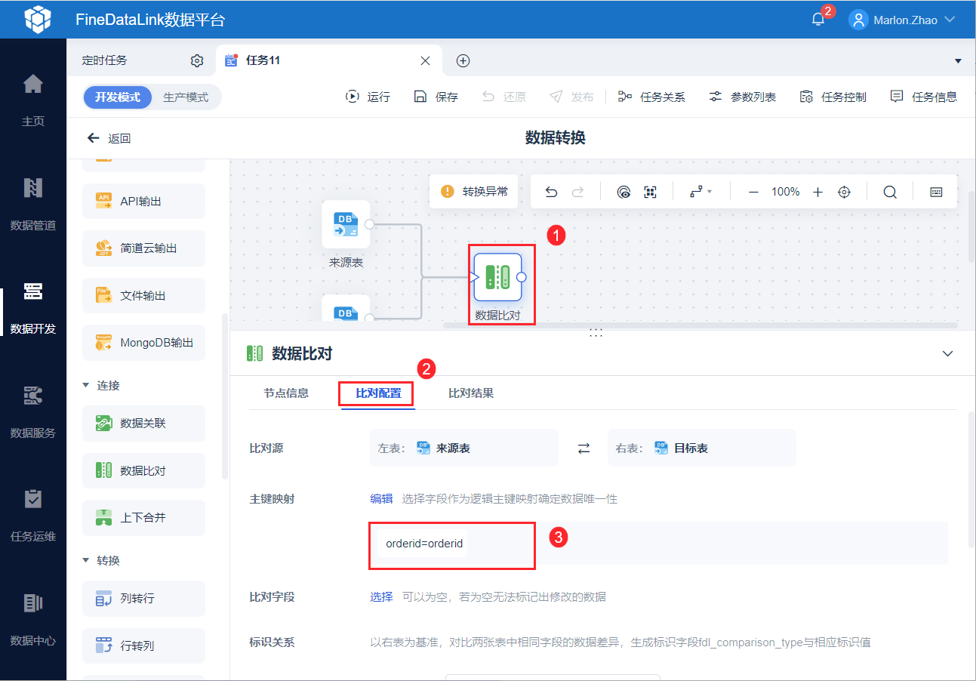The height and width of the screenshot is (681, 976).
Task: Open 数据管道 in the sidebar
Action: coord(33,204)
